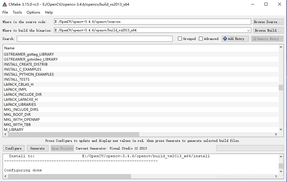This screenshot has height=182, width=287.
Task: Click the Name column header
Action: coord(9,48)
